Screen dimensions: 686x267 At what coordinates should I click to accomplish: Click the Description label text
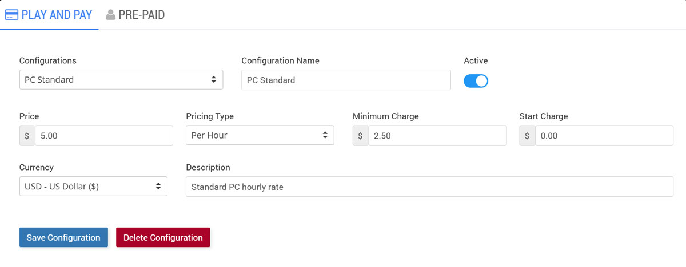[208, 167]
